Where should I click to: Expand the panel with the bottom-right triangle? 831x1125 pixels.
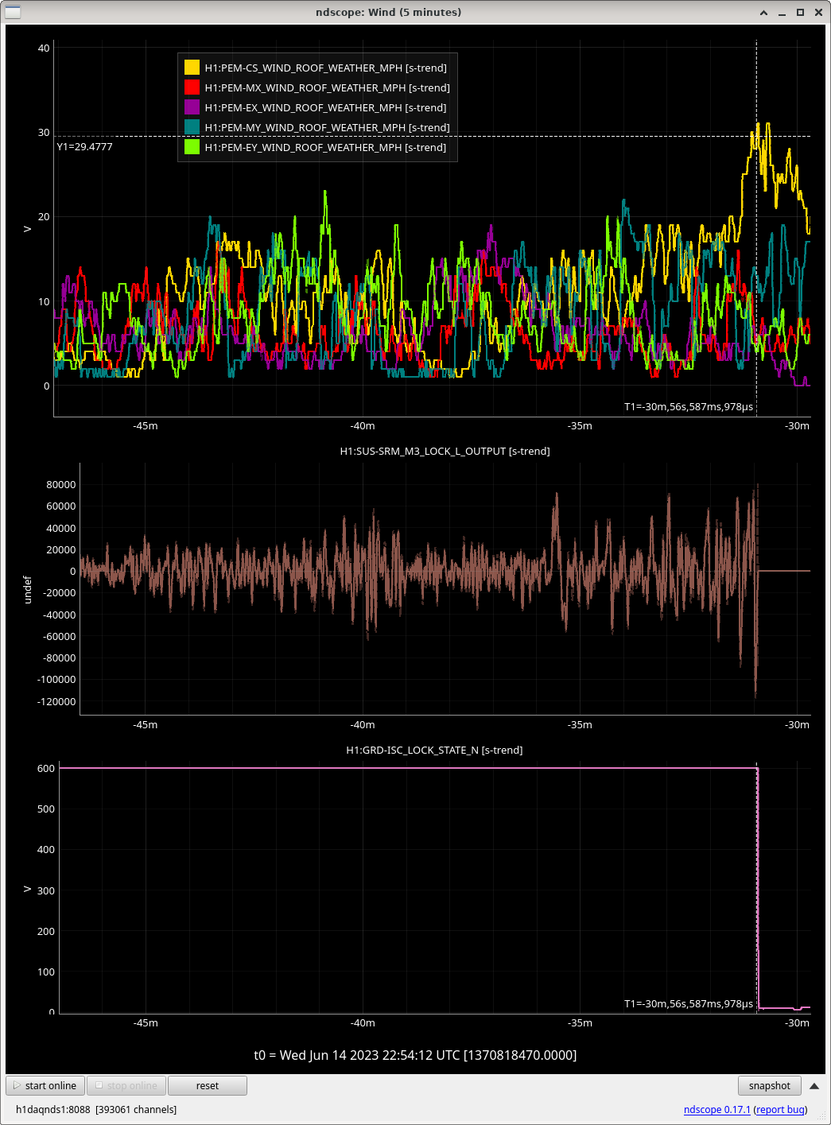(x=814, y=1085)
